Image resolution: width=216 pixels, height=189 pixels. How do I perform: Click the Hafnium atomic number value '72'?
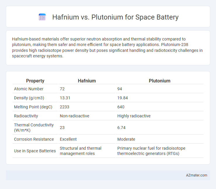[x=62, y=89]
